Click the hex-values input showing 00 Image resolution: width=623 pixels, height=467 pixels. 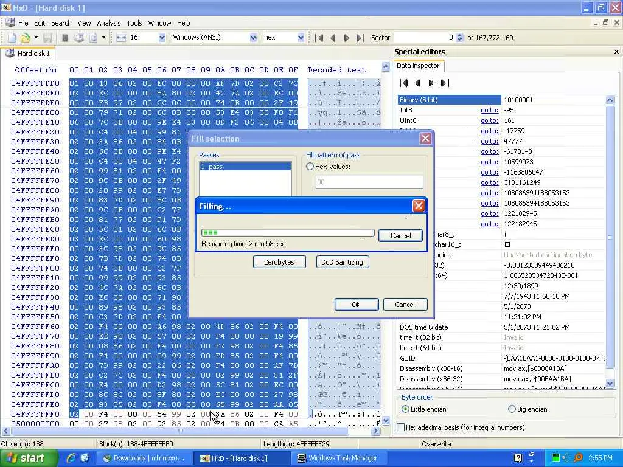tap(369, 182)
